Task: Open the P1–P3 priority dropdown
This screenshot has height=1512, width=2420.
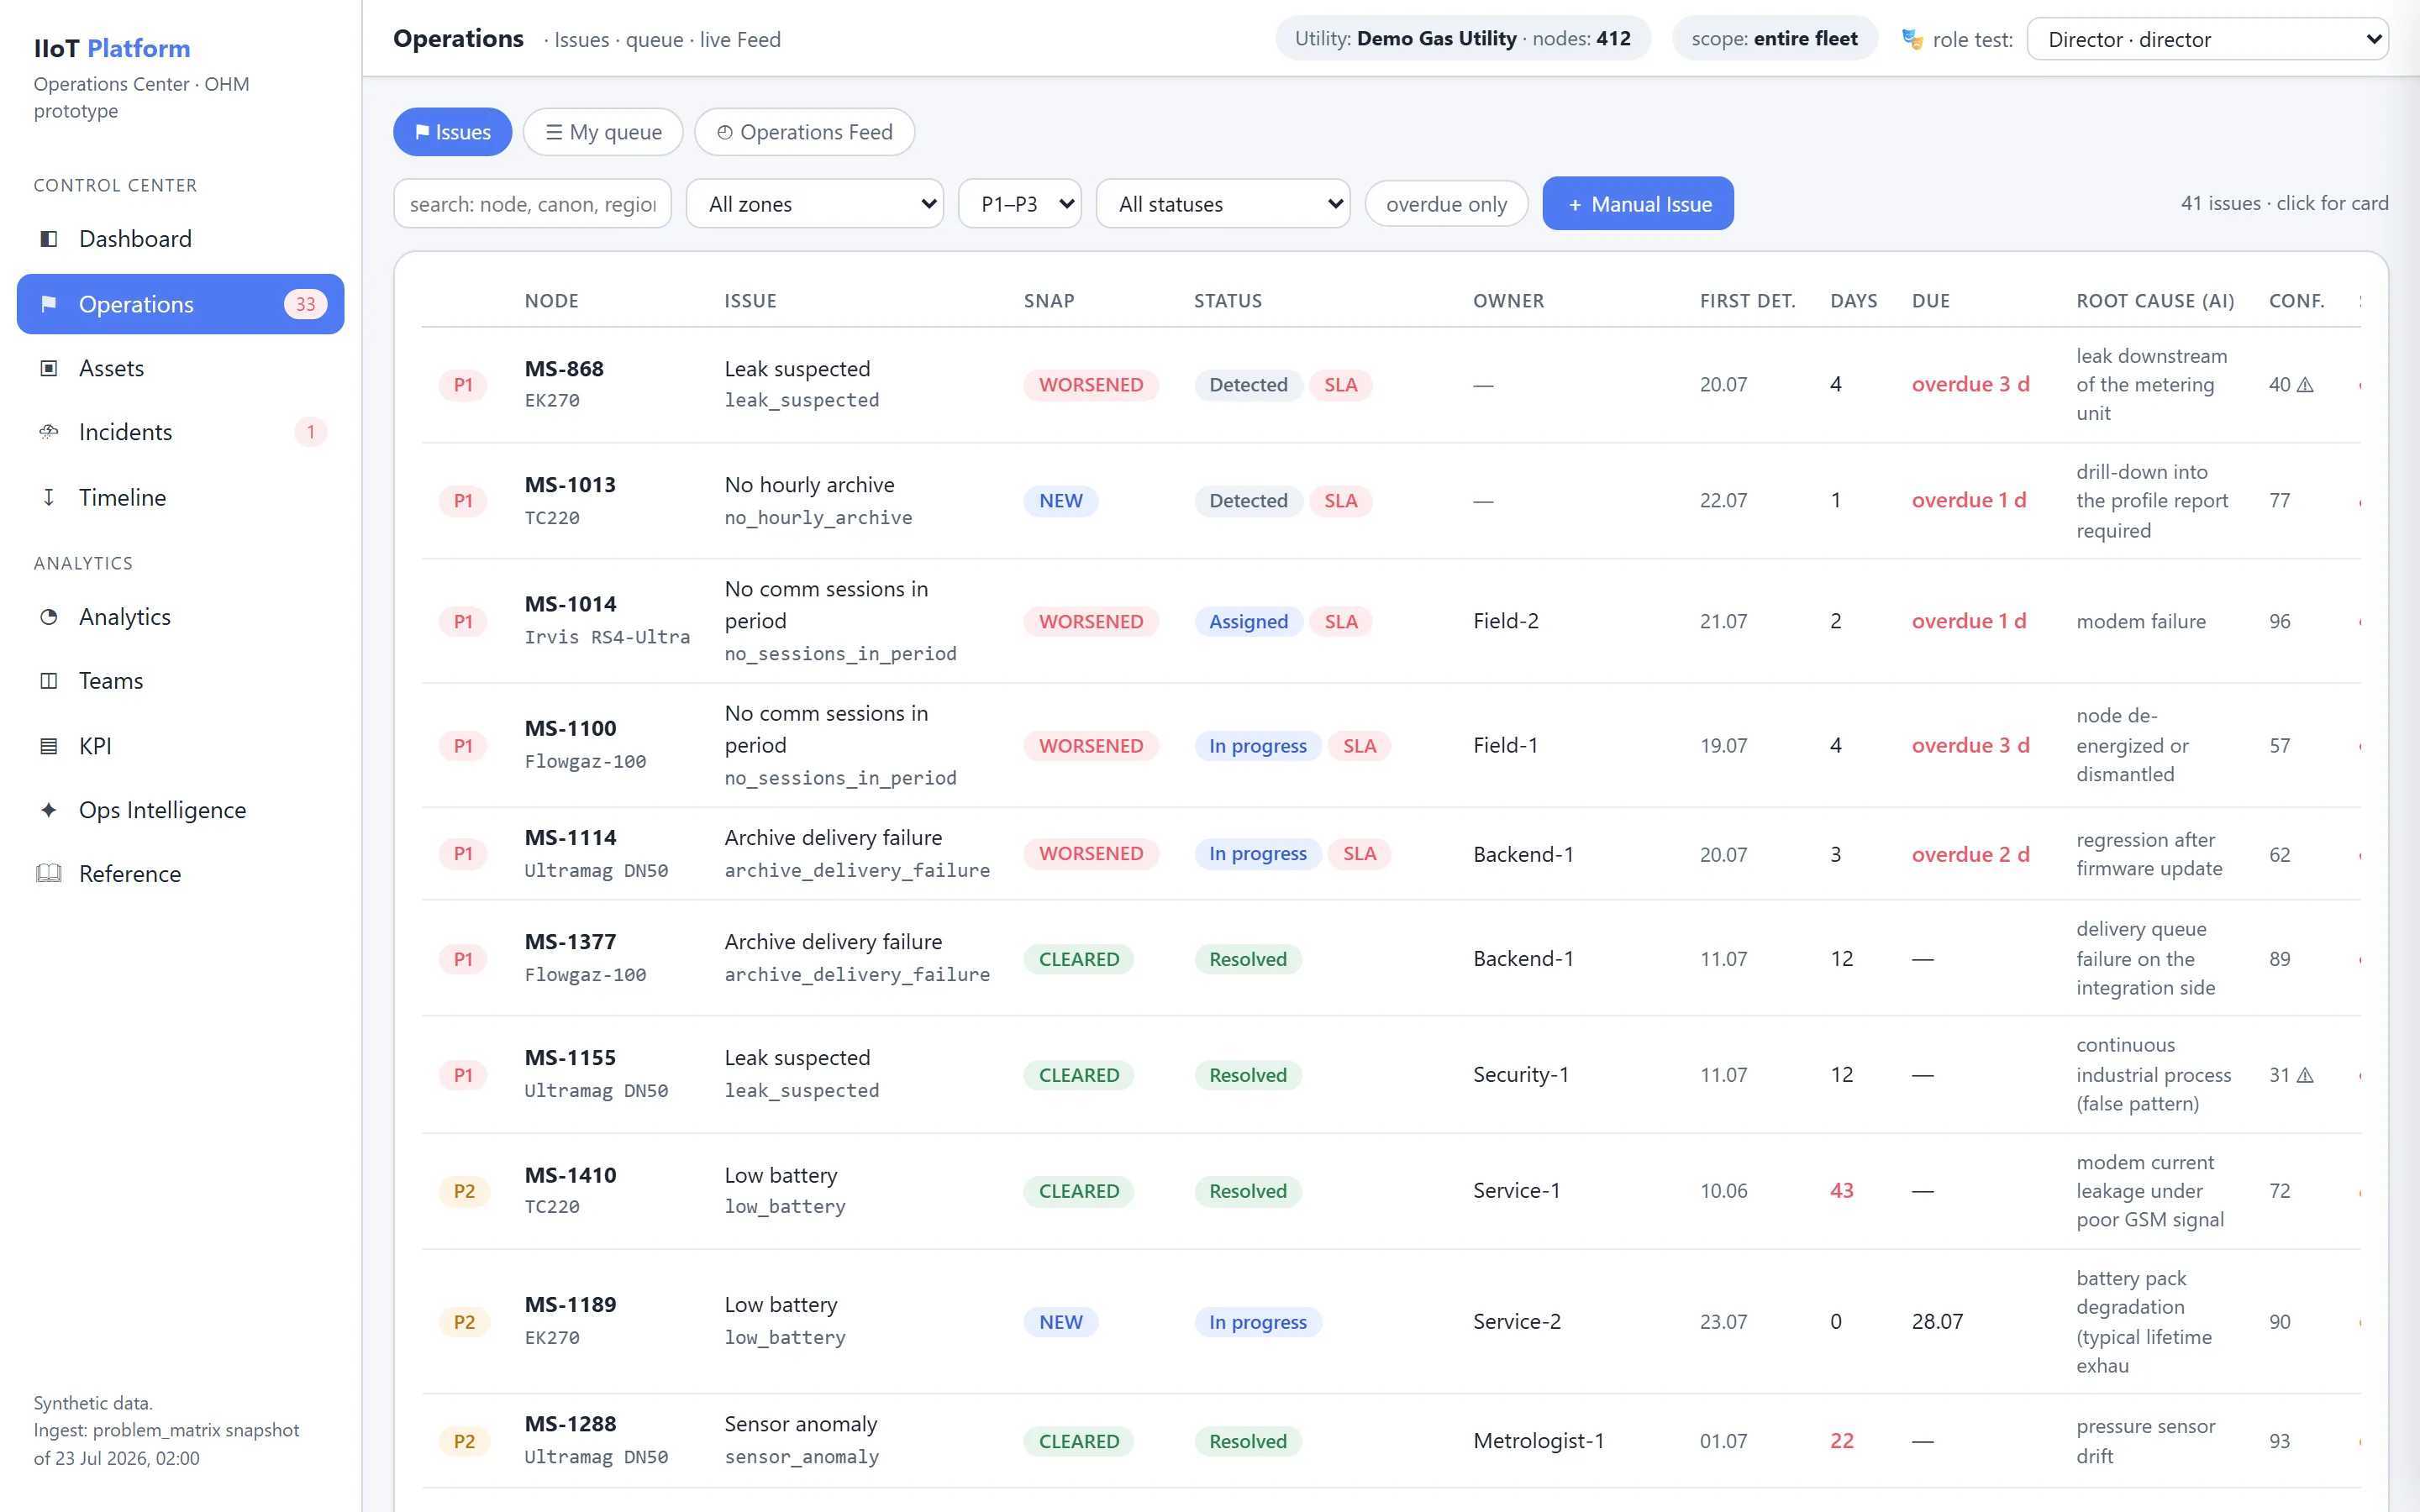Action: [x=1020, y=204]
